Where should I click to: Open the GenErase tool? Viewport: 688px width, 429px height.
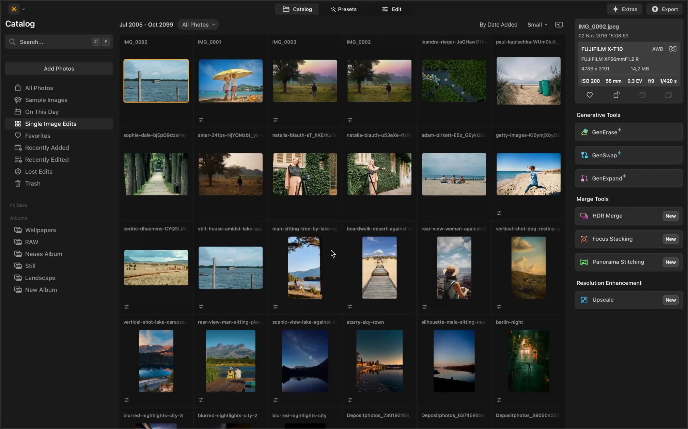point(629,132)
